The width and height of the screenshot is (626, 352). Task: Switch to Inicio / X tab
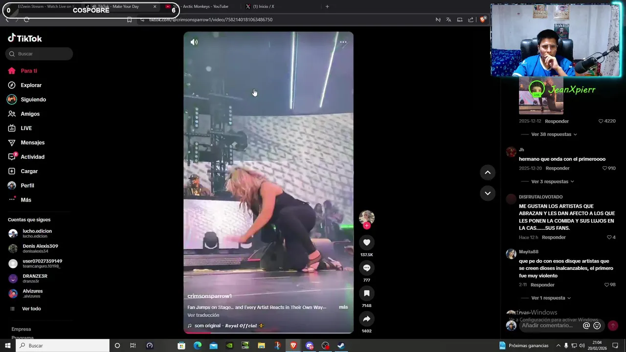click(263, 7)
